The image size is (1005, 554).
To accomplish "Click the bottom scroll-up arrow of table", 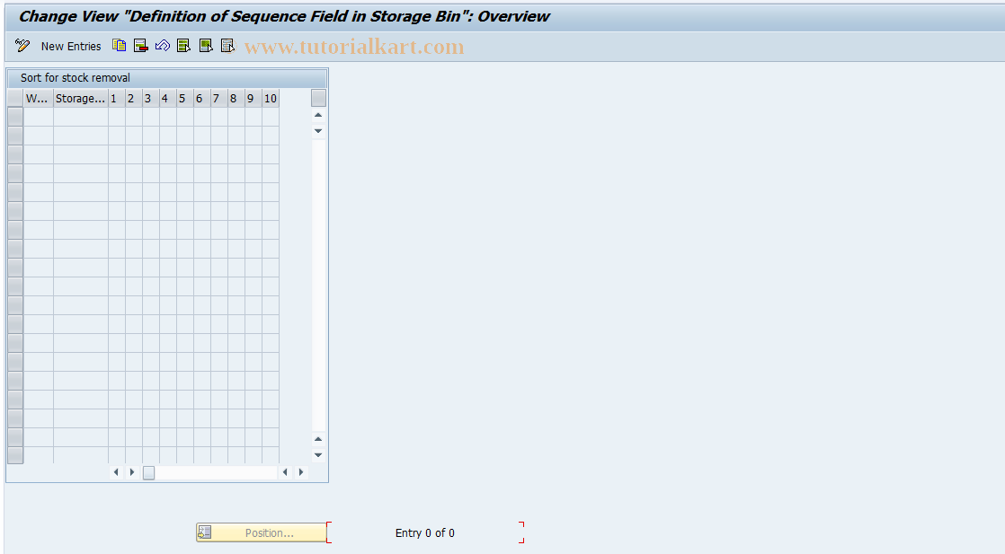I will (318, 439).
